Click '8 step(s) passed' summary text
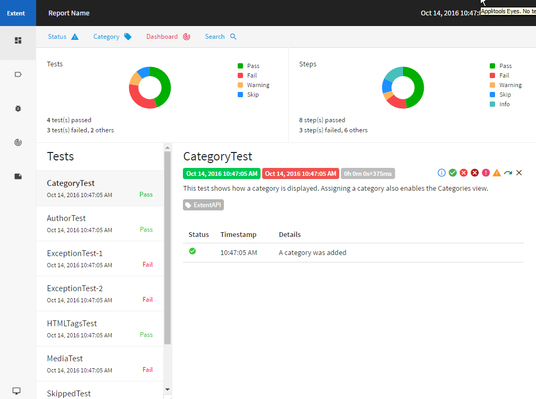Image resolution: width=536 pixels, height=399 pixels. tap(322, 120)
